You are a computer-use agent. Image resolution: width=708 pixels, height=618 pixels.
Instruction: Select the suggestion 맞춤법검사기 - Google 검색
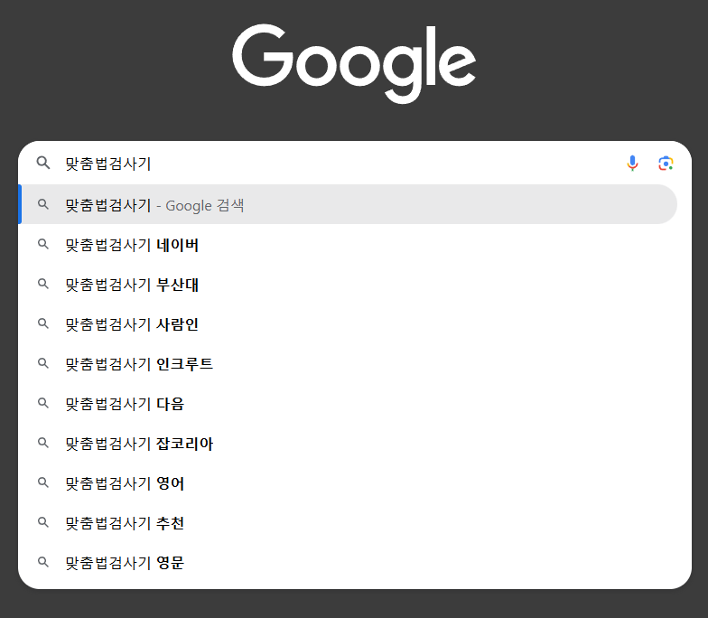(348, 204)
